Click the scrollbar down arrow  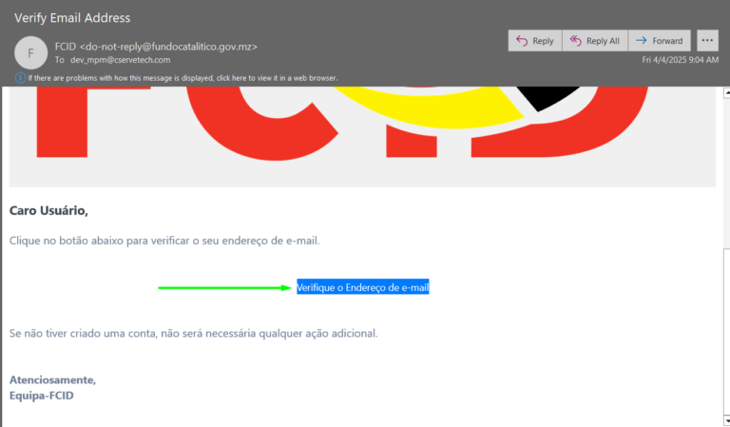(x=725, y=420)
